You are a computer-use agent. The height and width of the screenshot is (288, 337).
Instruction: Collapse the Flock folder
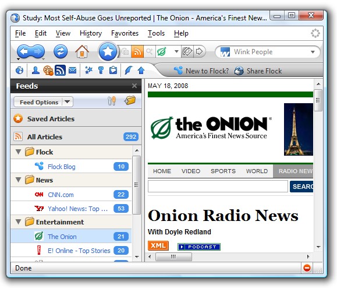(x=19, y=152)
